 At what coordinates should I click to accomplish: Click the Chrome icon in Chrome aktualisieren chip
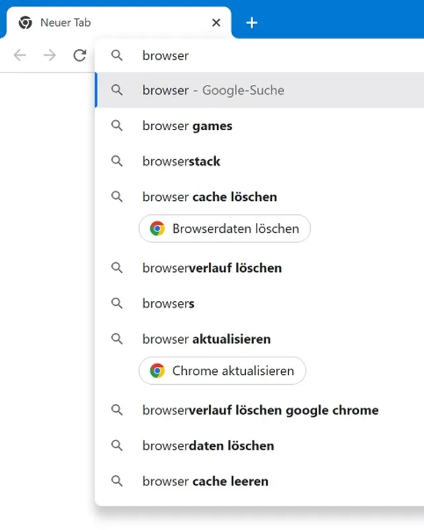157,371
